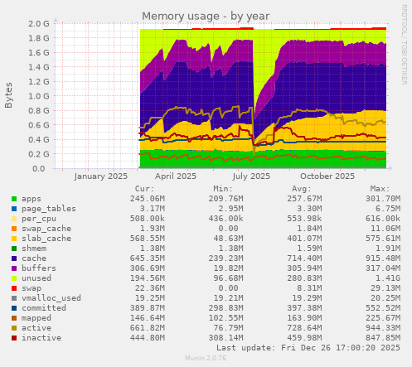Click the 'April 2025' axis label
Screen dimensions: 412x367
pos(176,176)
